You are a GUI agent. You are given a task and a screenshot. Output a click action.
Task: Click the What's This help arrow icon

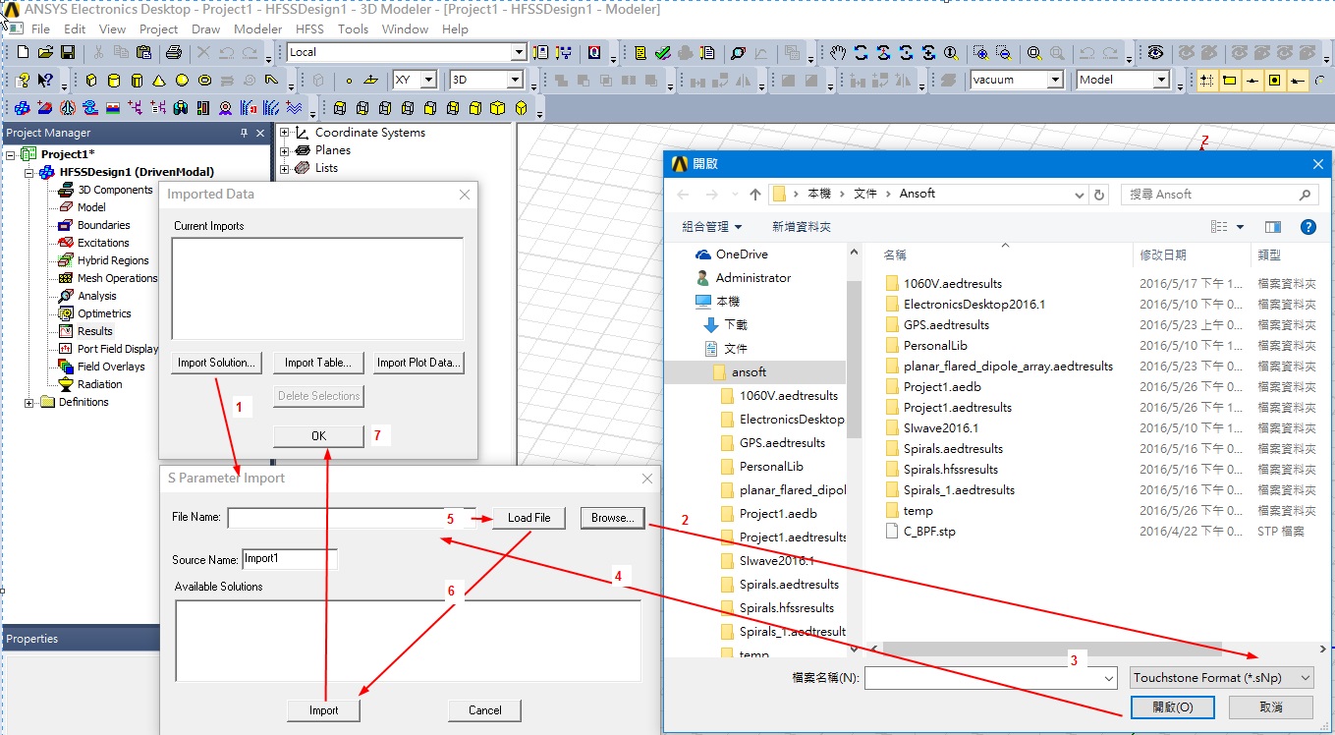45,80
